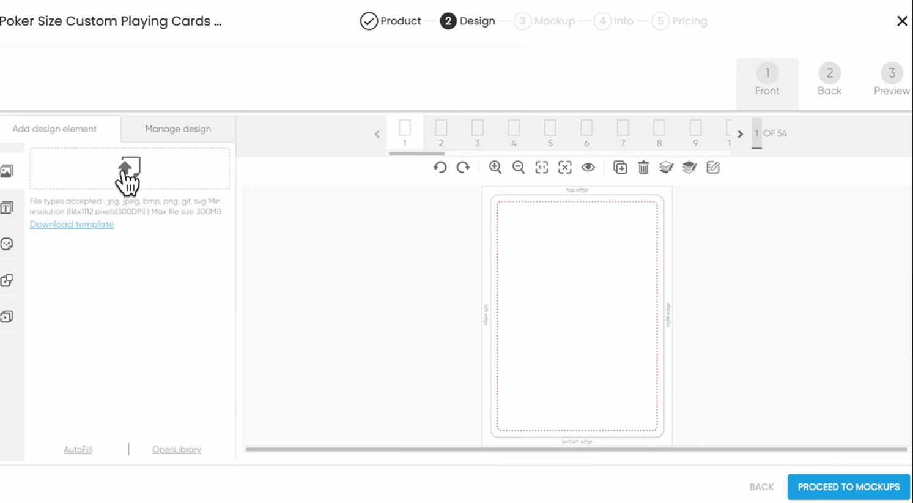Zoom out of the card canvas
The height and width of the screenshot is (503, 913).
(519, 168)
